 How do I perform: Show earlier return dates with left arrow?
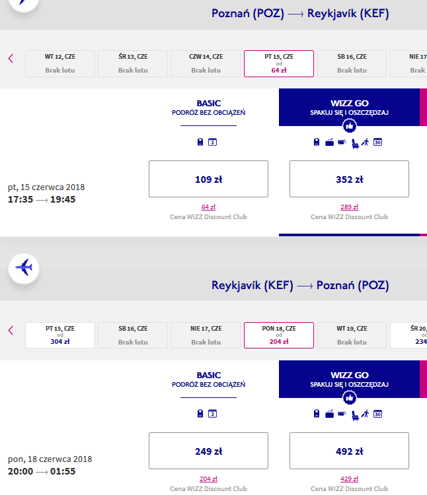click(11, 330)
